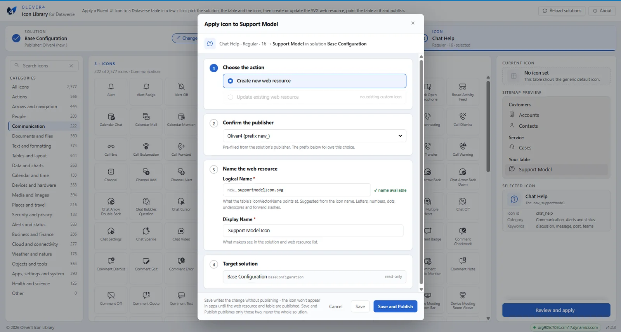Click the icon grid scrollbar

[x=488, y=126]
